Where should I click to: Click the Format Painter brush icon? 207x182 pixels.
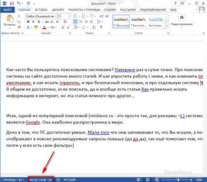[19, 27]
